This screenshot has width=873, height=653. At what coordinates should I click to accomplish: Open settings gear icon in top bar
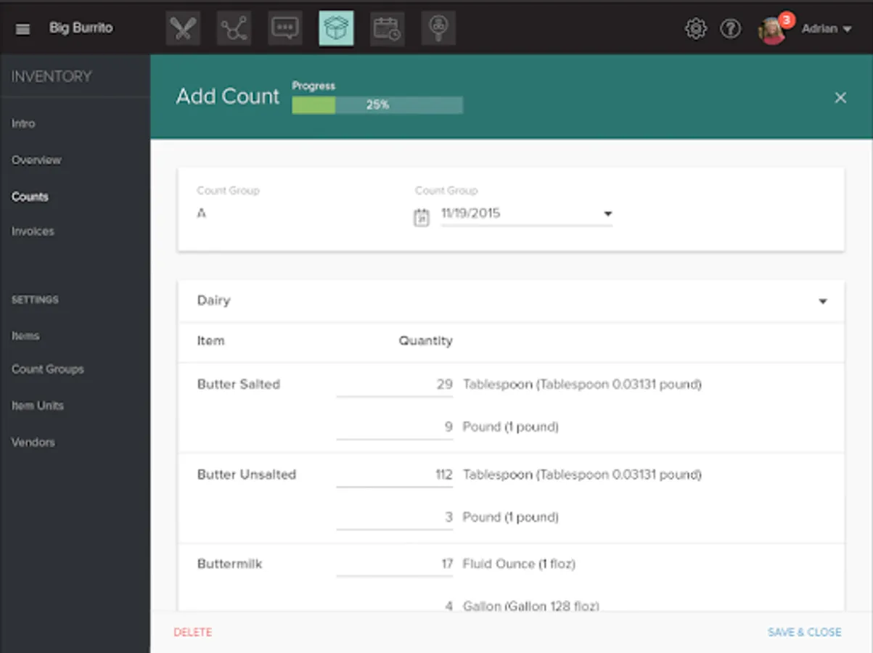[x=695, y=28]
